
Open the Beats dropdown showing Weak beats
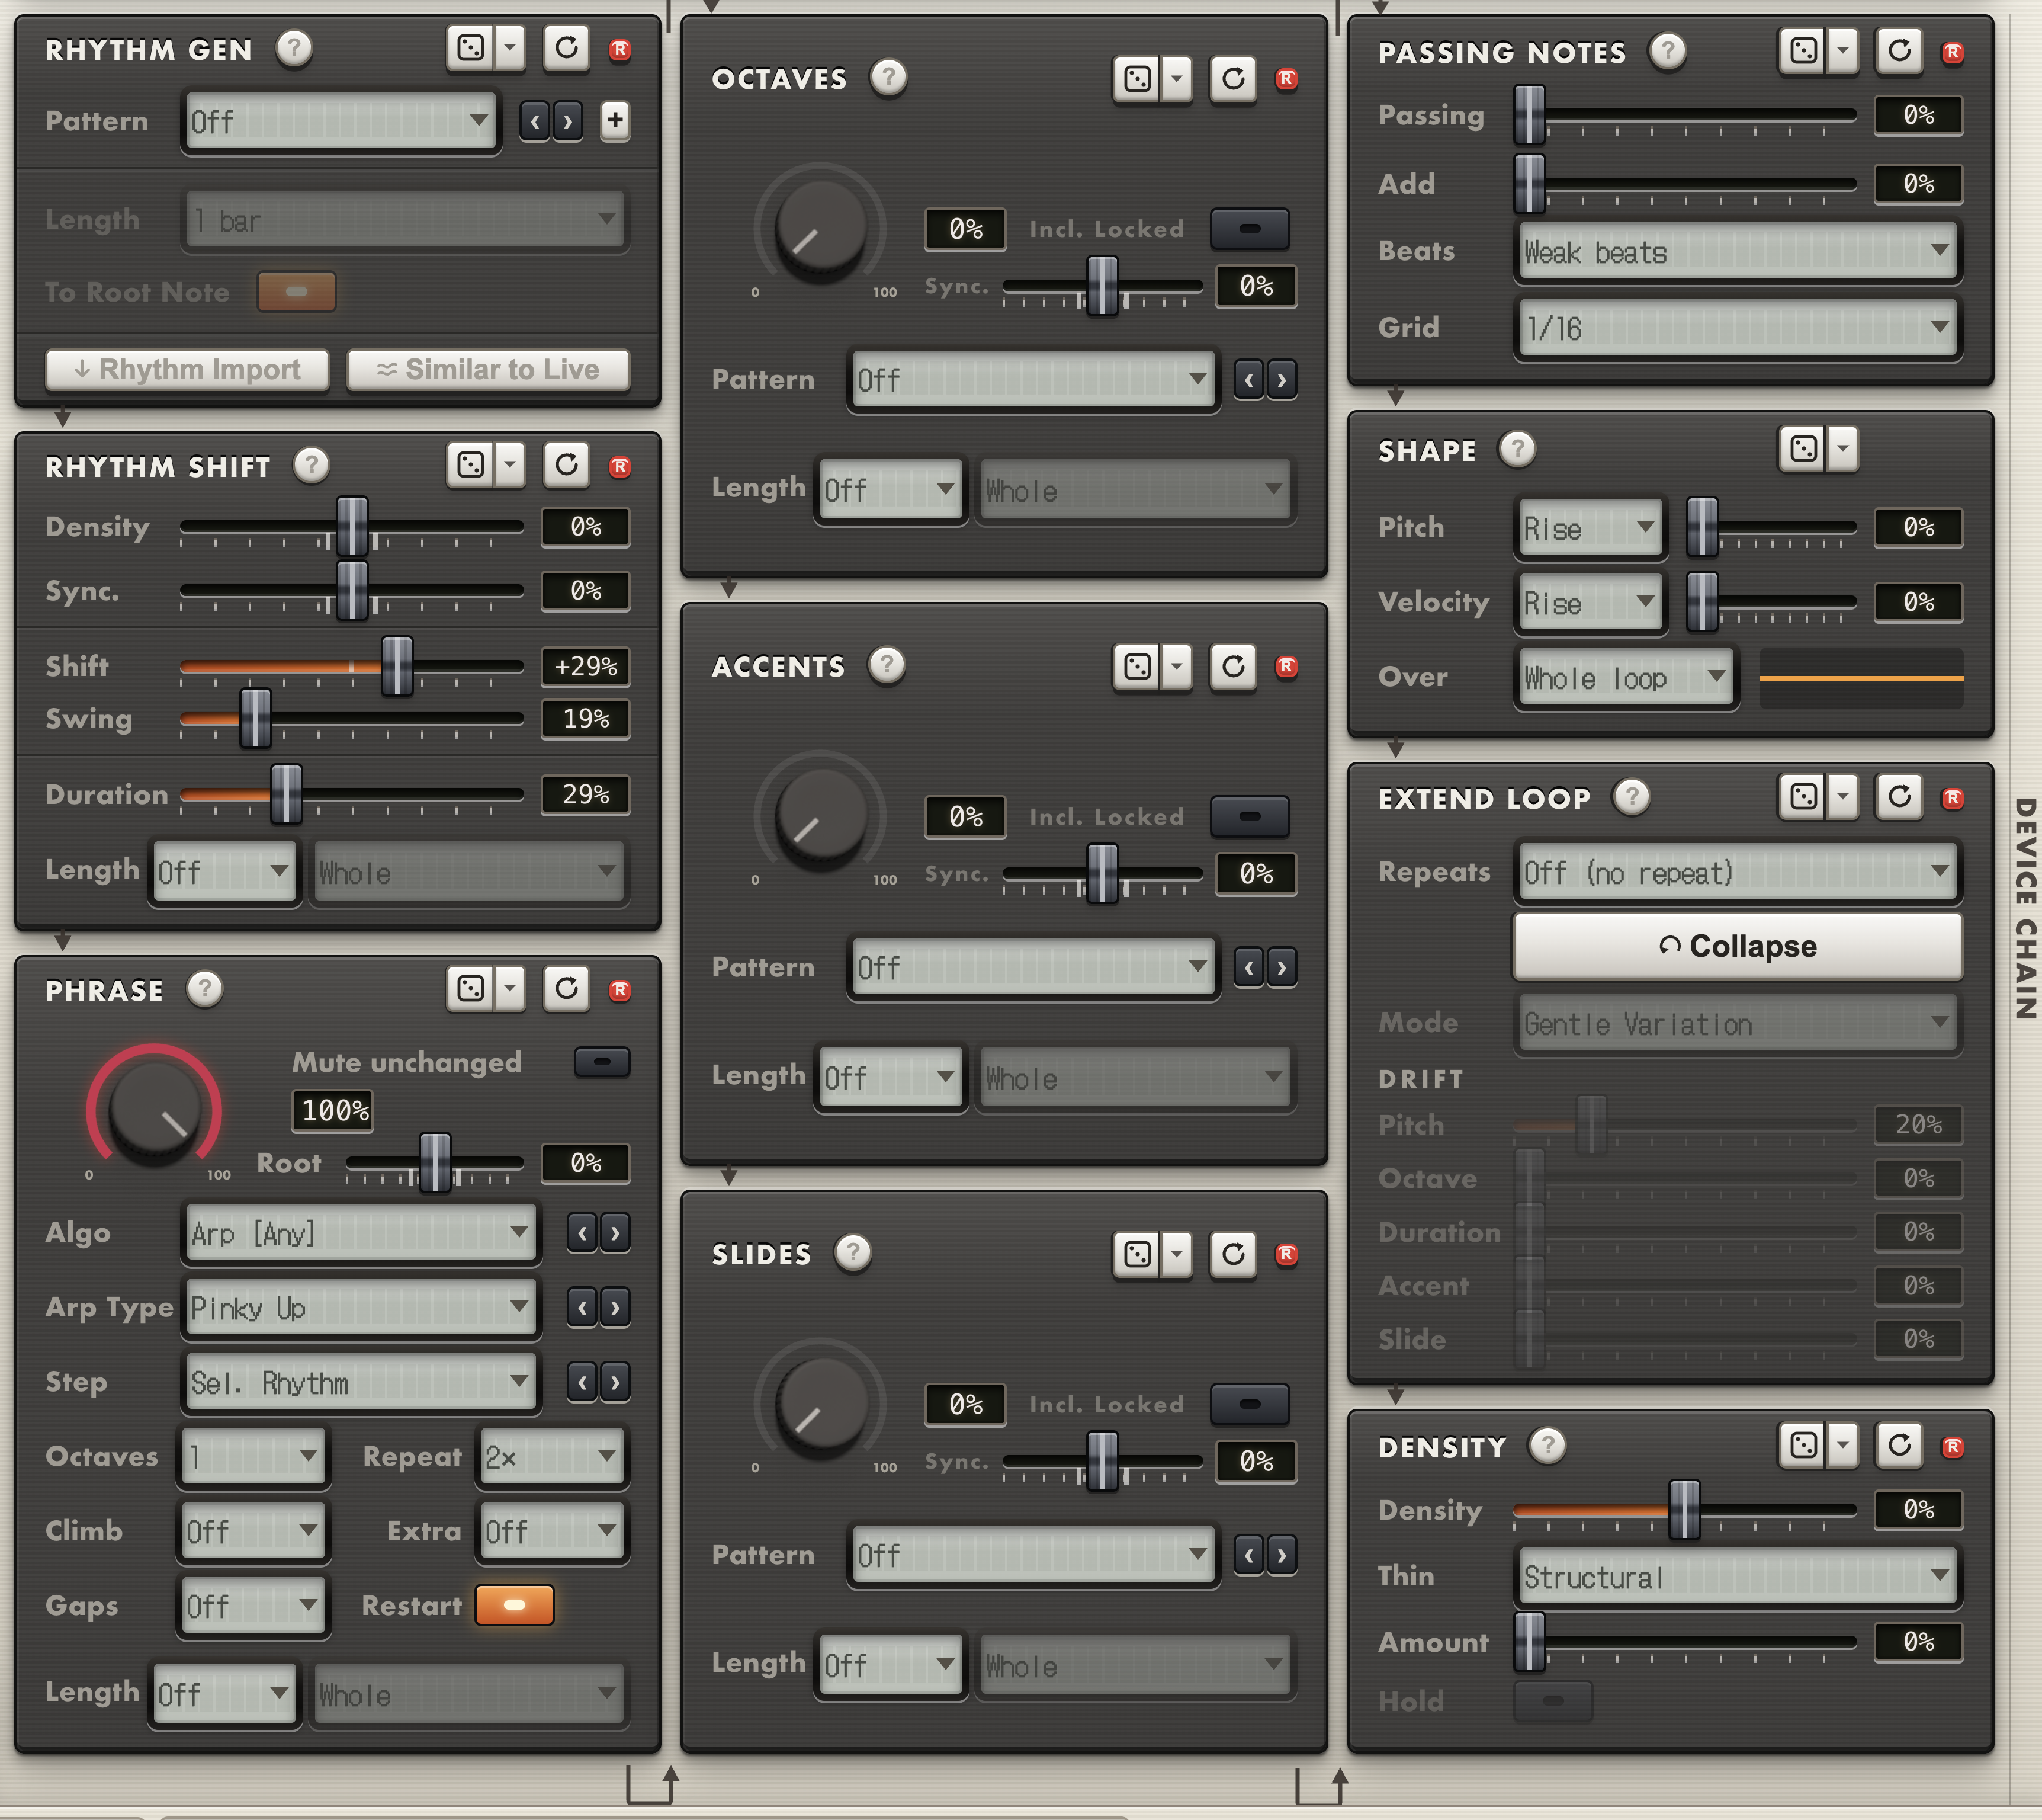coord(1737,253)
